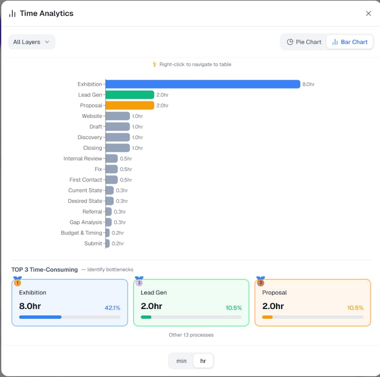
Task: Click the chevron arrow beside All Layers
Action: tap(47, 42)
